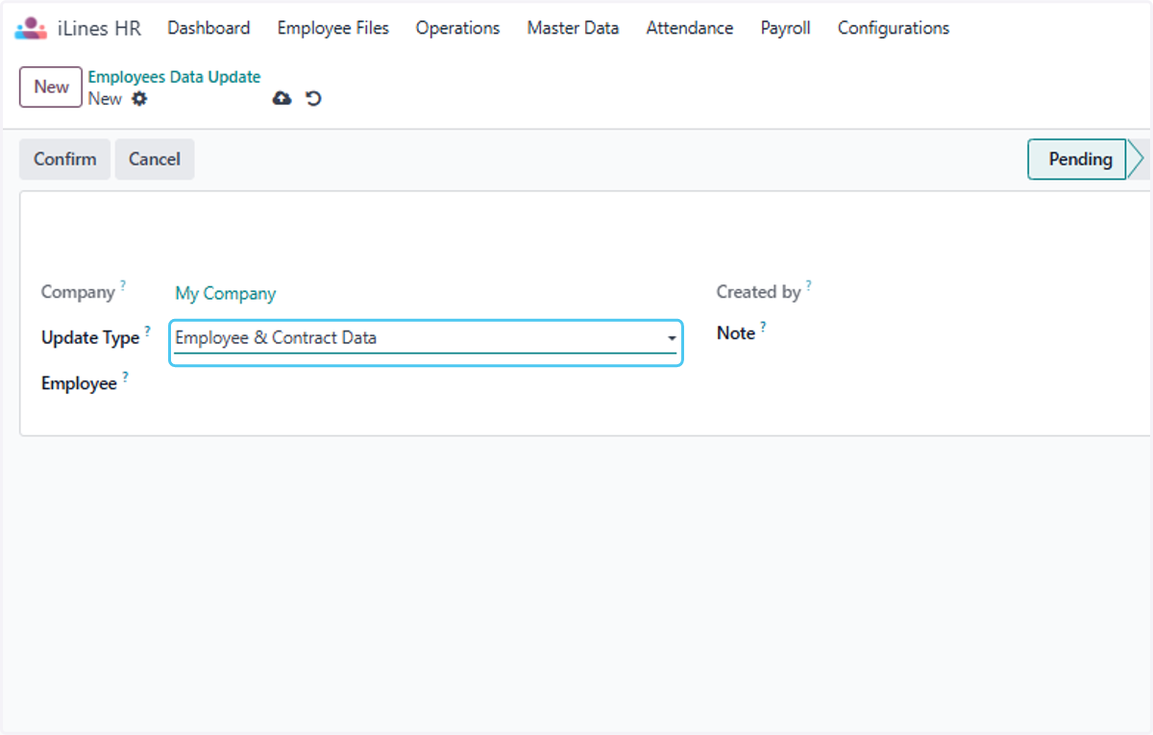Open the My Company link
Image resolution: width=1153 pixels, height=735 pixels.
coord(226,294)
